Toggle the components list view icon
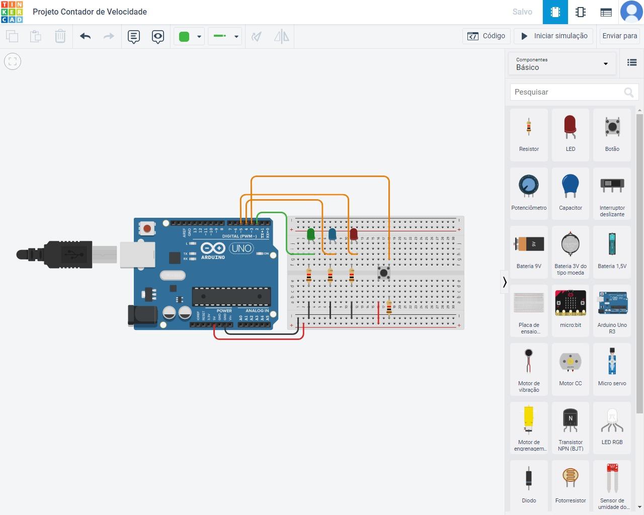Image resolution: width=644 pixels, height=515 pixels. [632, 62]
